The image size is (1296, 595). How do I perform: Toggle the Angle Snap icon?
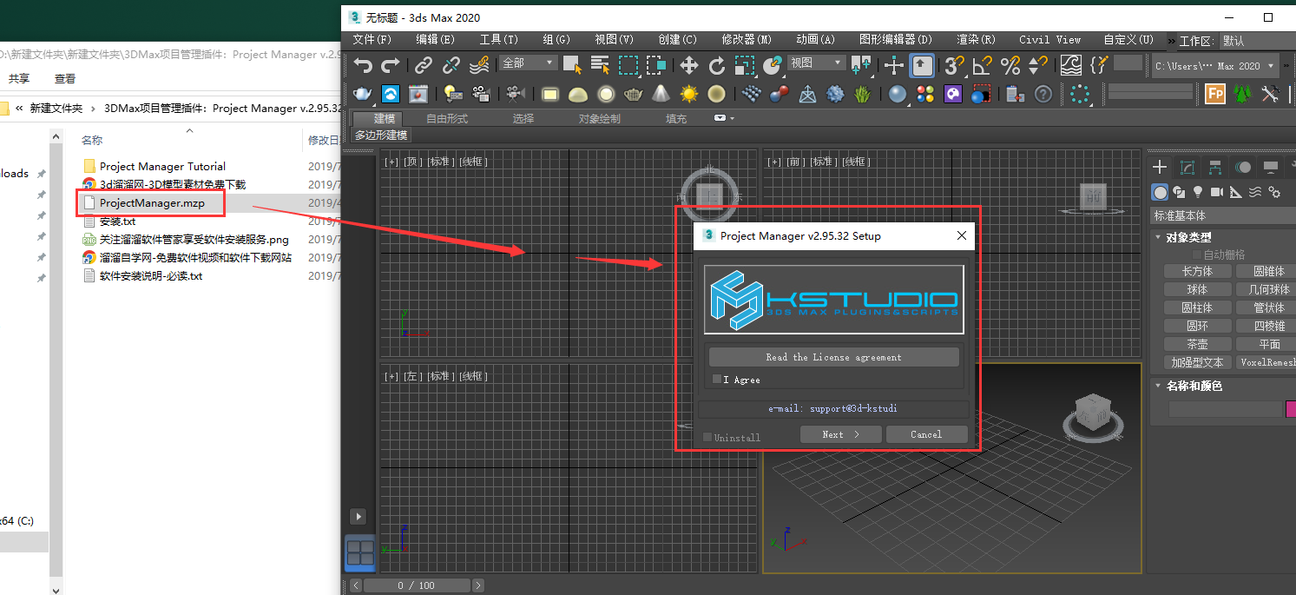982,65
